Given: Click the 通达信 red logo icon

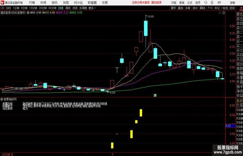Looking at the screenshot, I should coord(2,3).
